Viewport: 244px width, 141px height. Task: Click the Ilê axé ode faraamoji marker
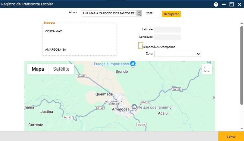tap(134, 107)
